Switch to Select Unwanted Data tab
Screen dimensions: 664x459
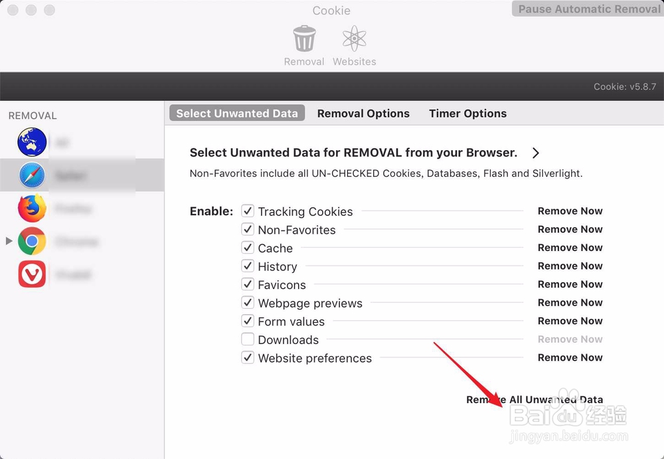pyautogui.click(x=237, y=114)
